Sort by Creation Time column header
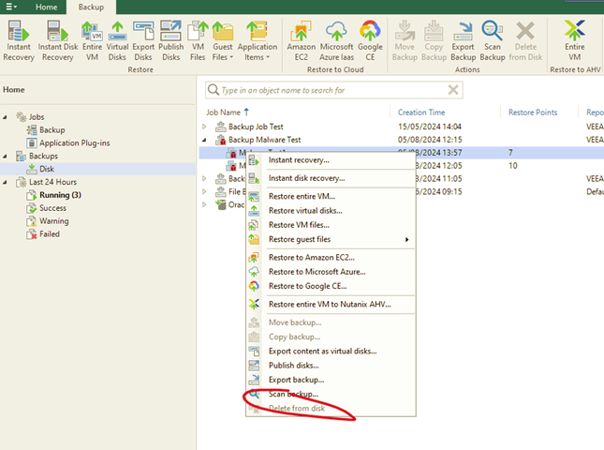The height and width of the screenshot is (450, 604). coord(421,112)
